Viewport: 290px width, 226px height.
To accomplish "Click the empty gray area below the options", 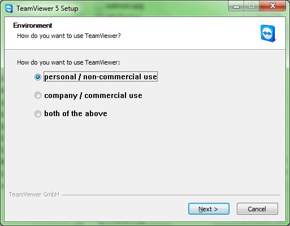I will click(x=145, y=155).
